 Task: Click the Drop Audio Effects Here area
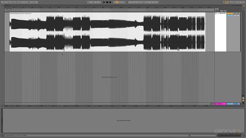click(124, 121)
